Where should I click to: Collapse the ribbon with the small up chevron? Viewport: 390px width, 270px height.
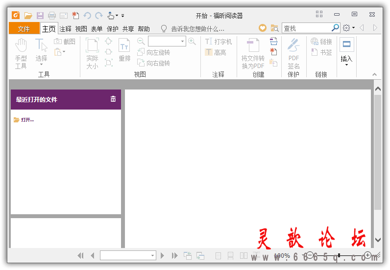(375, 74)
